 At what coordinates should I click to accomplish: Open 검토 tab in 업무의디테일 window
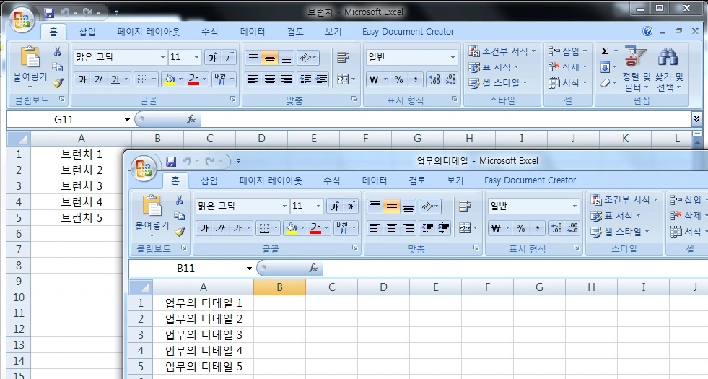click(416, 180)
